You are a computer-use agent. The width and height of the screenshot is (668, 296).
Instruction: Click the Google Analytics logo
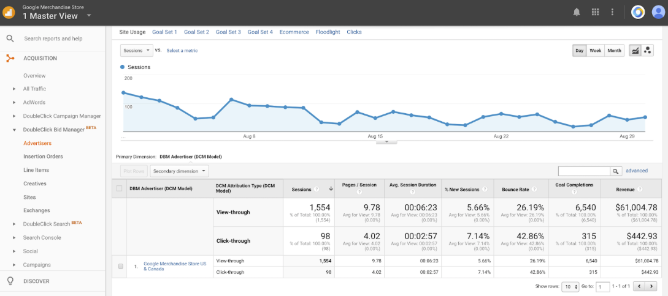pos(9,12)
